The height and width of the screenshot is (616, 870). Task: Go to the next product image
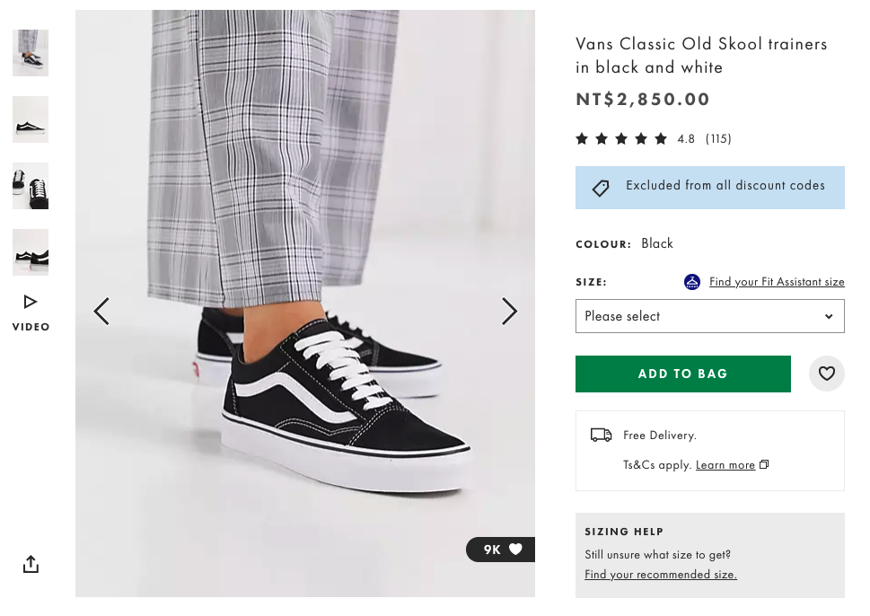click(509, 312)
